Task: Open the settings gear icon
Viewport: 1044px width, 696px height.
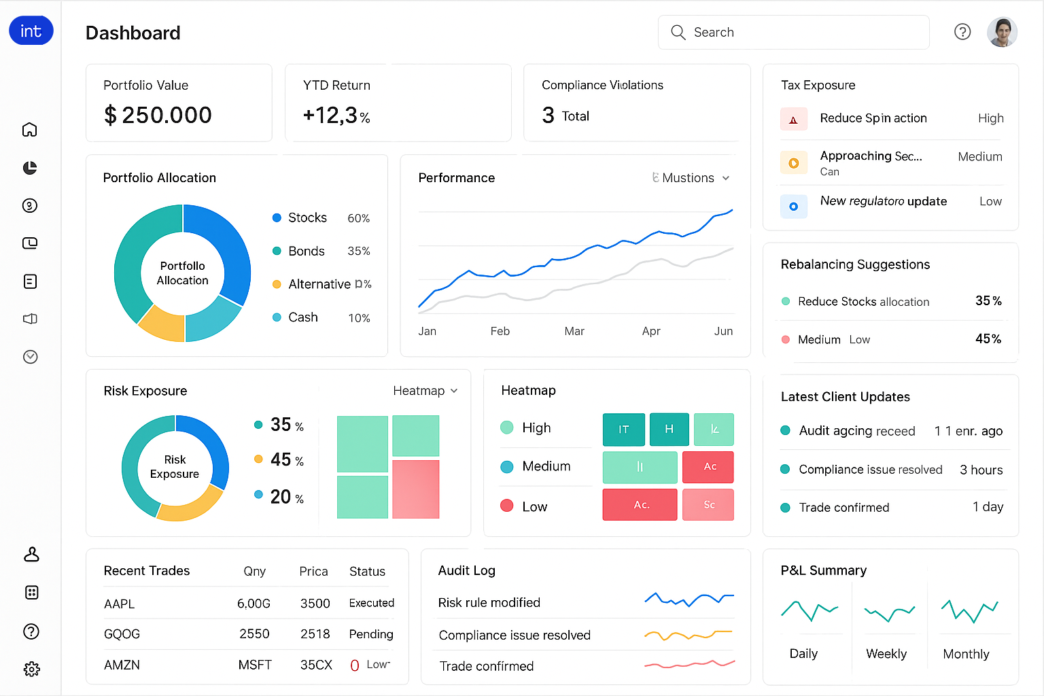Action: point(31,669)
